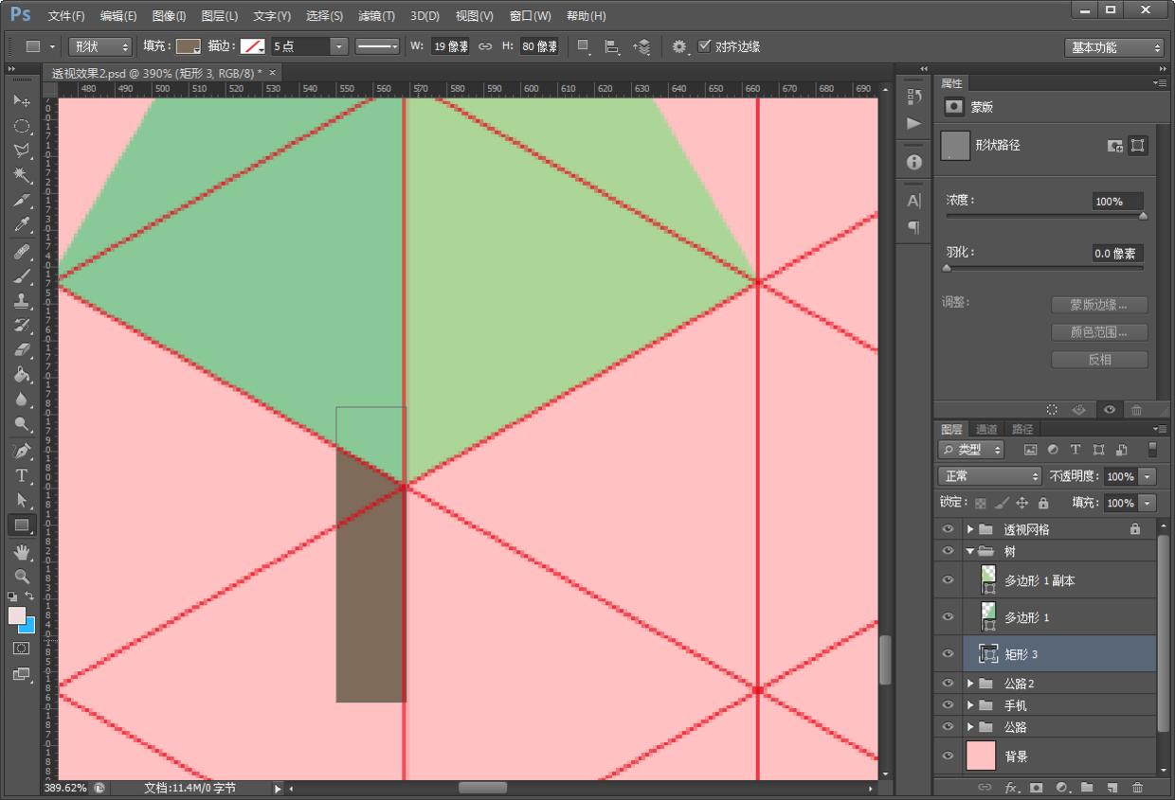This screenshot has width=1175, height=800.
Task: Select the Pen tool
Action: coord(22,451)
